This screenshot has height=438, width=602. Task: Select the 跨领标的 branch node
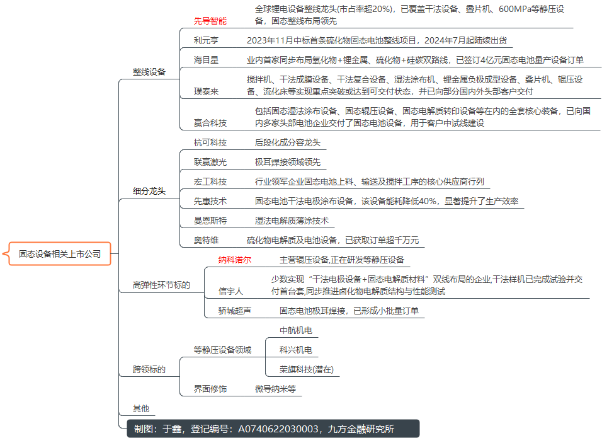[149, 369]
